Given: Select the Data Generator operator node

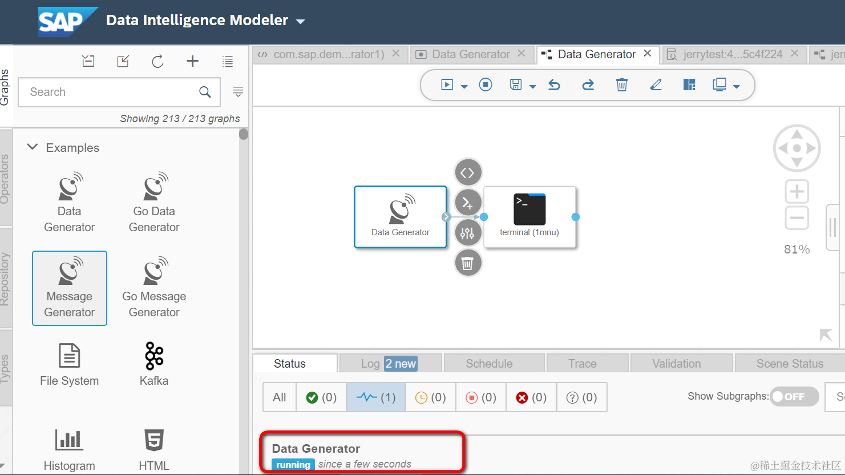Looking at the screenshot, I should pyautogui.click(x=401, y=217).
